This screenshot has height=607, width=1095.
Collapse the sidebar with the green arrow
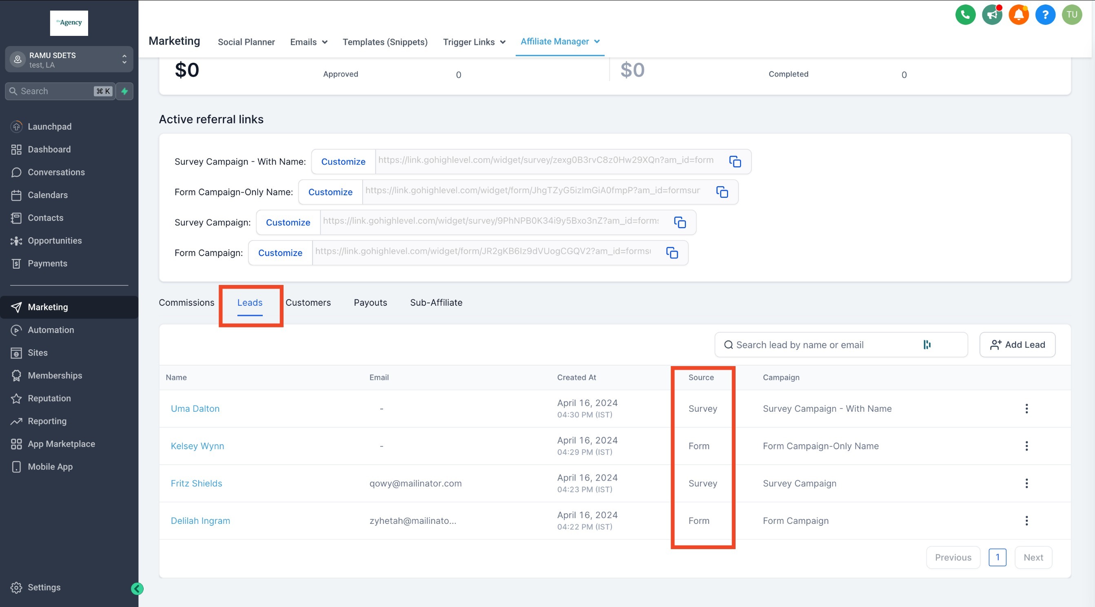[x=137, y=588]
